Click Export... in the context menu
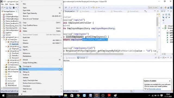This screenshot has height=98, width=174. coord(41,50)
